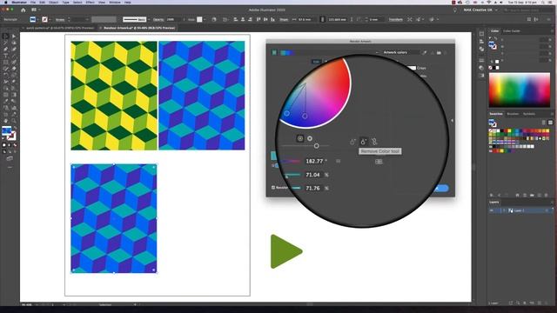Click the Home icon in top bar

pos(23,10)
